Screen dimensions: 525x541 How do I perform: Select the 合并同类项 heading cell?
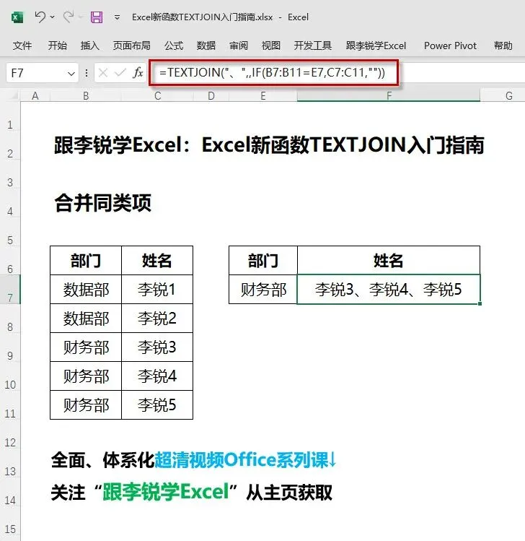pos(102,202)
